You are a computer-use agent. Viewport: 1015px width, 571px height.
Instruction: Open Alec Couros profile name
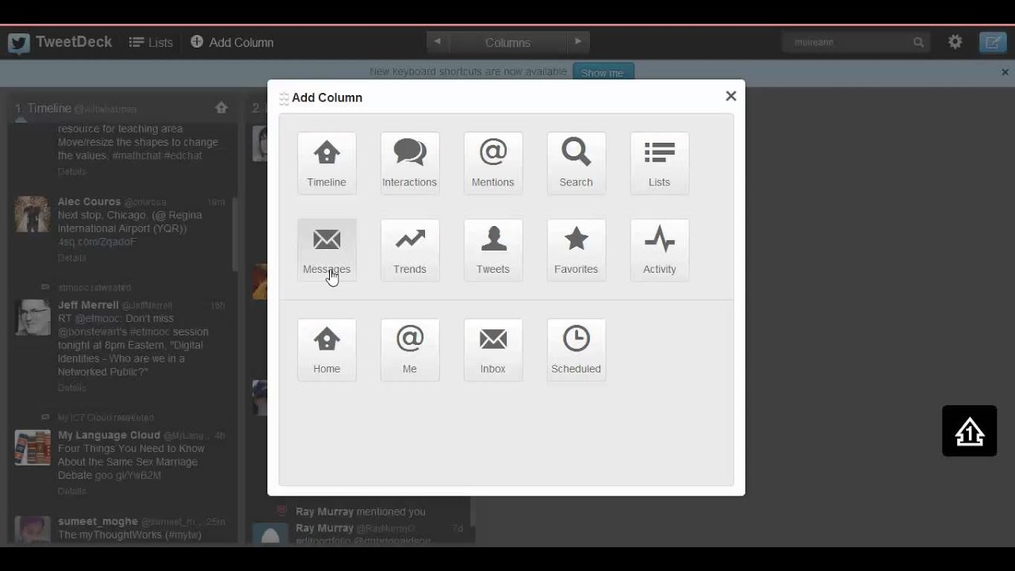click(x=89, y=201)
